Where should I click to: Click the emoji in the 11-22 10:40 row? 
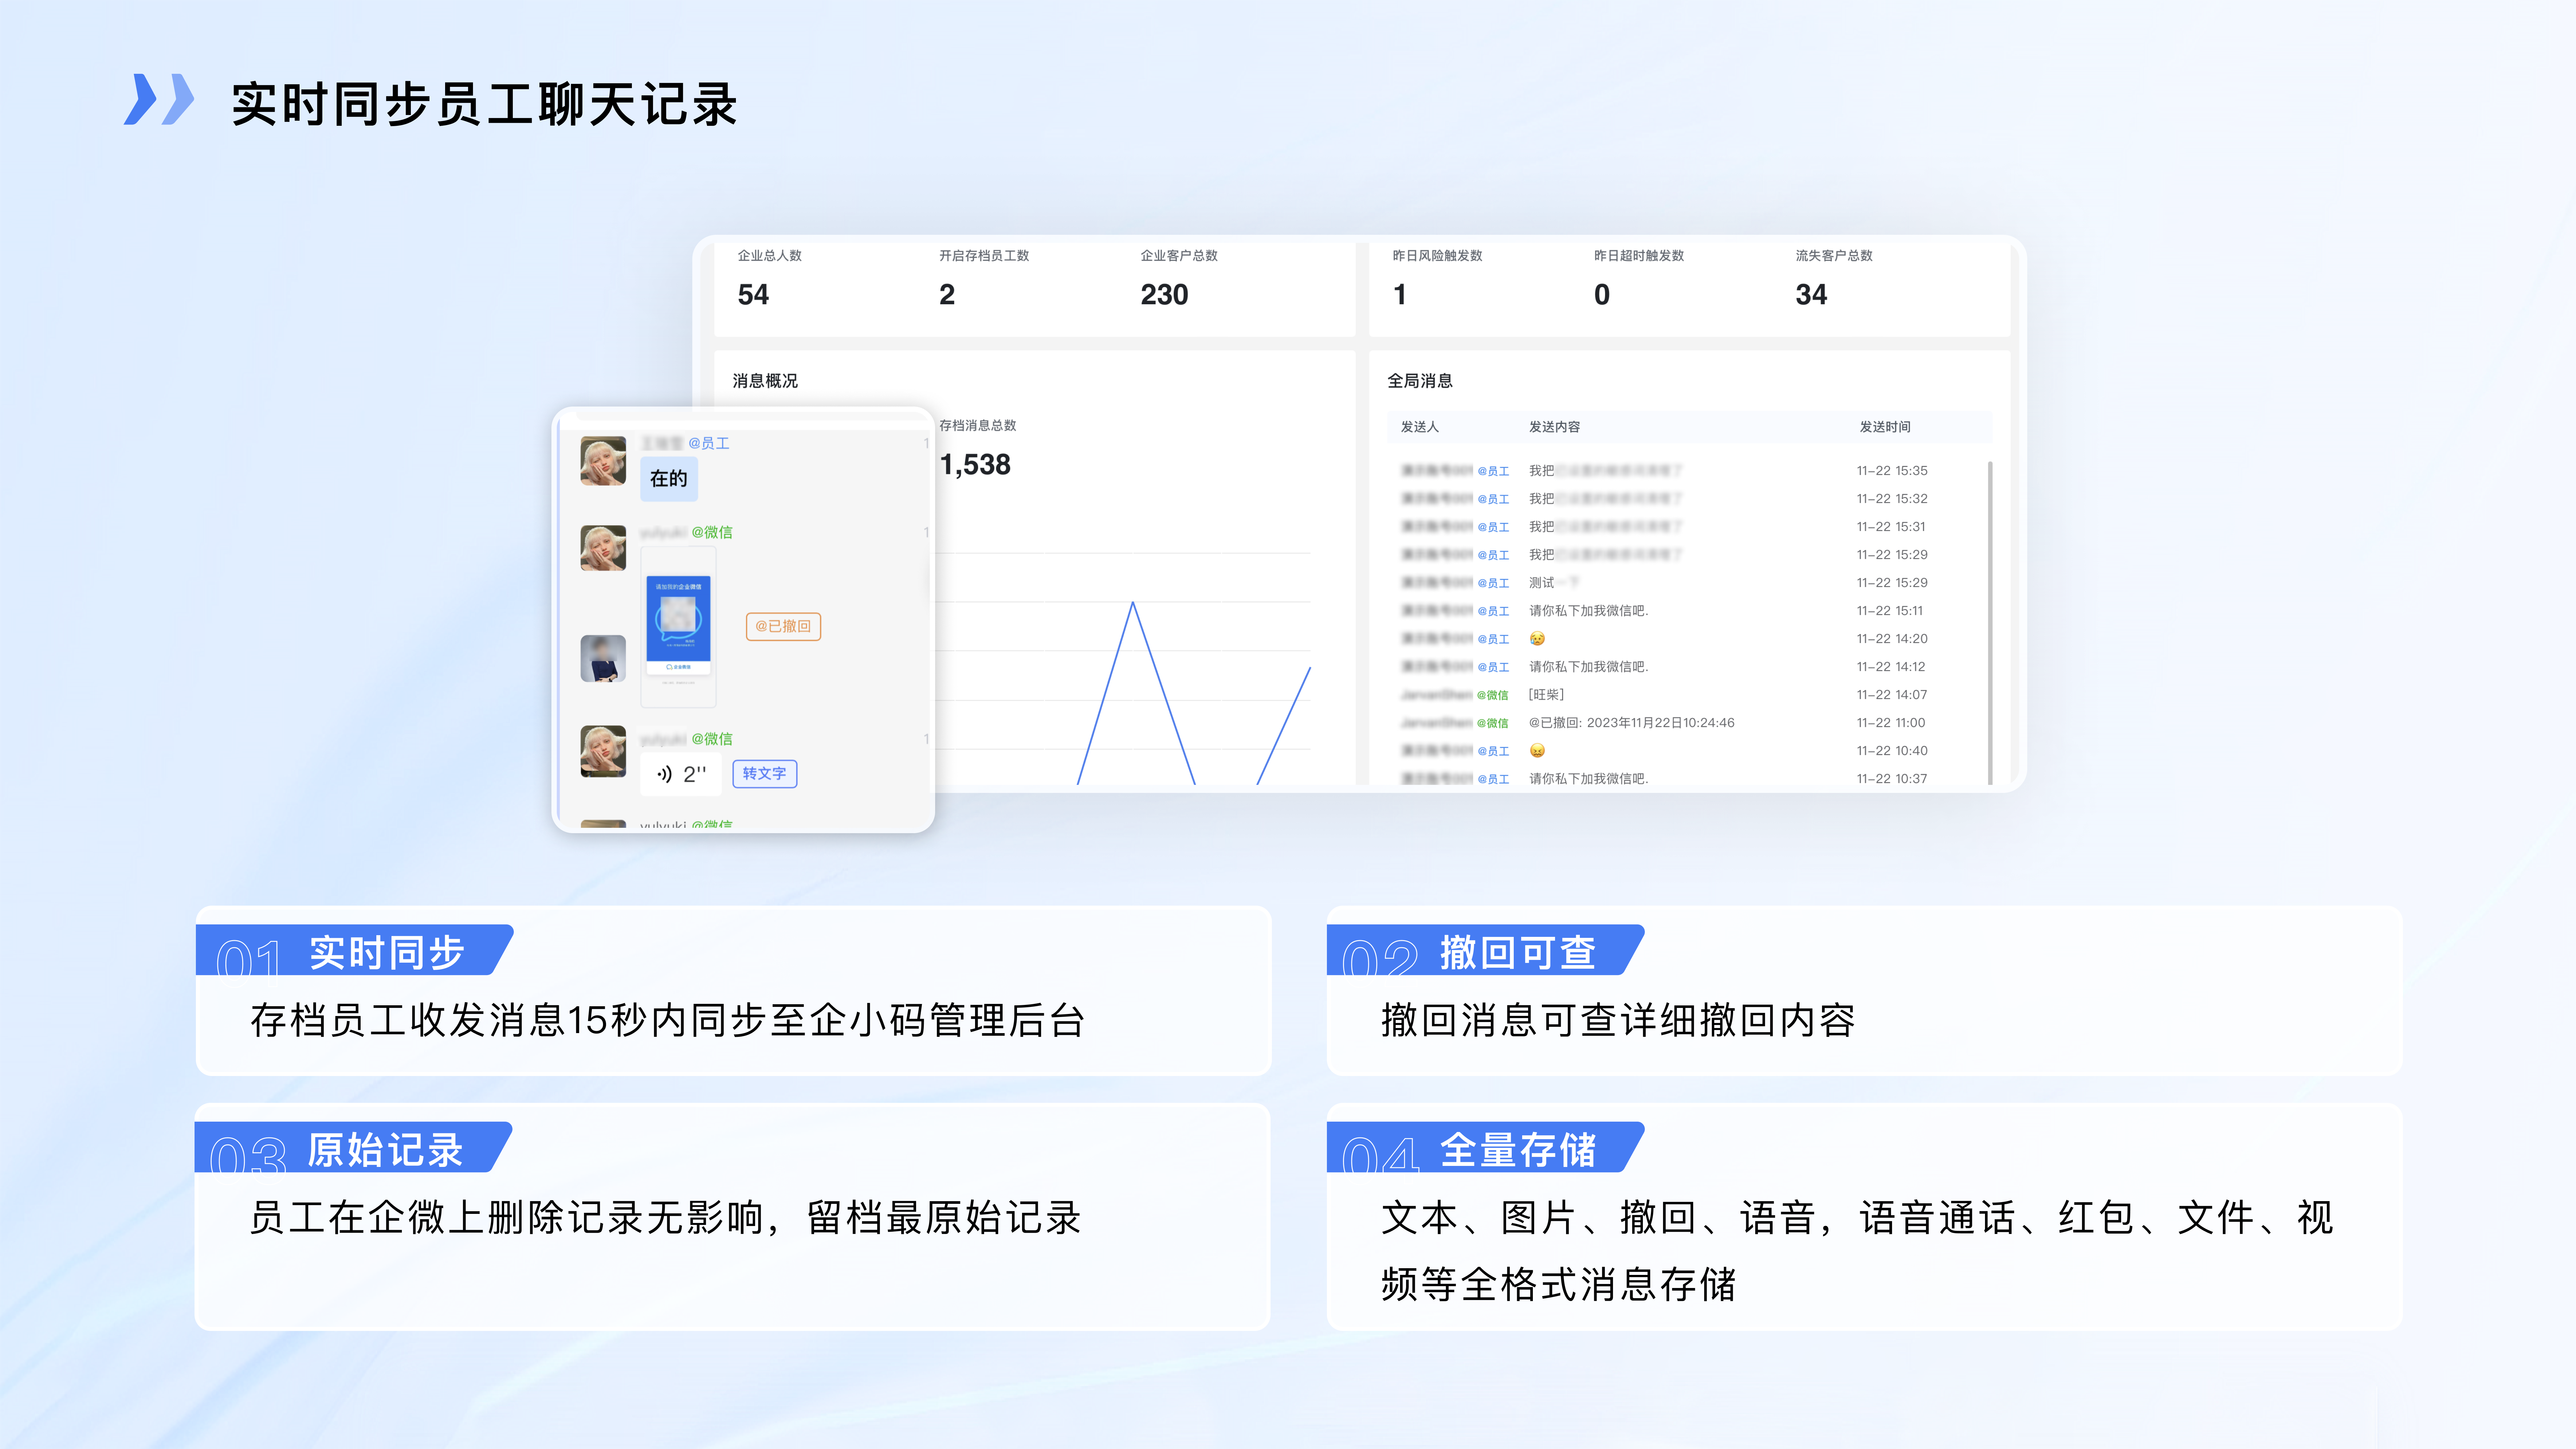(x=1537, y=751)
